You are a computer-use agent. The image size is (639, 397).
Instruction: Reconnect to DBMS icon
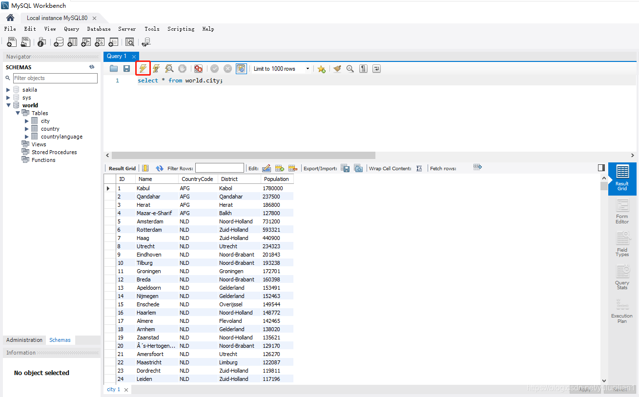[145, 42]
